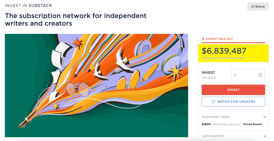Click the SUBSTACK name in the page header

40,6
